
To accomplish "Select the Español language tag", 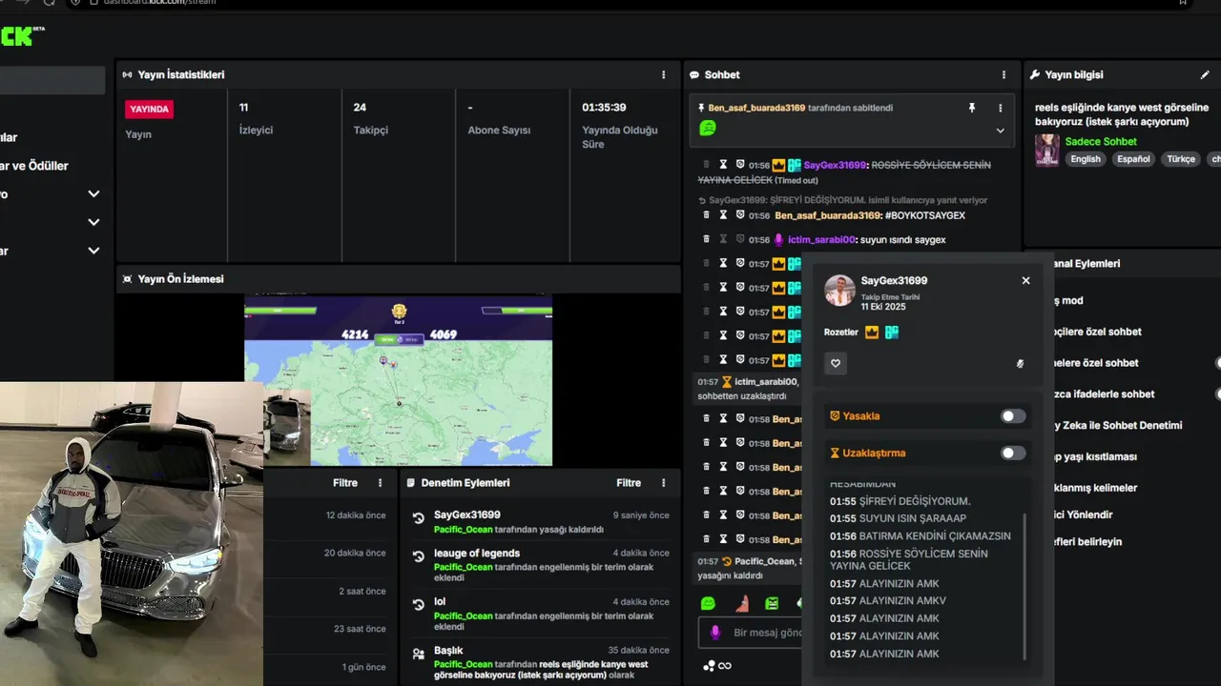I will (1133, 159).
